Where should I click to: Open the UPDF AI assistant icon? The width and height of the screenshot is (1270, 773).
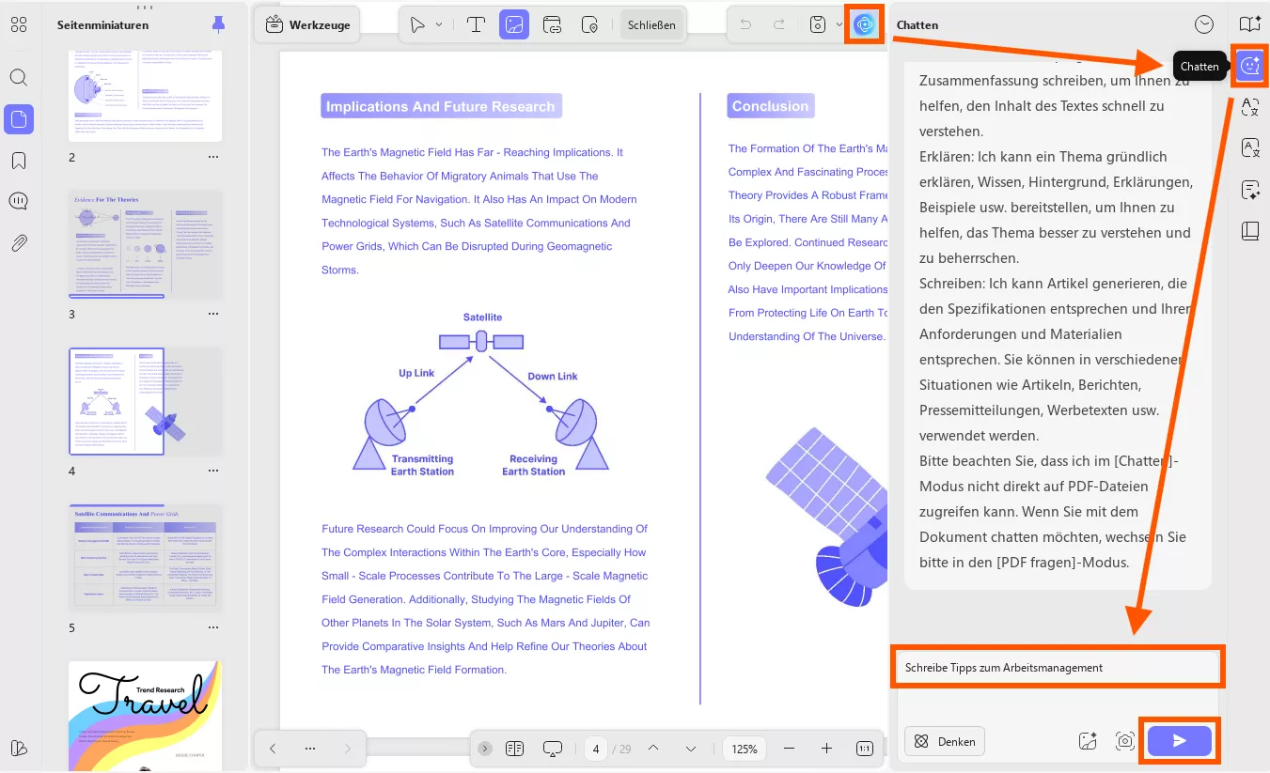click(865, 25)
